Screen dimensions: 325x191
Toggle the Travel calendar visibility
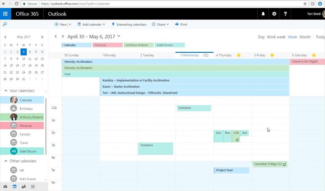click(23, 143)
